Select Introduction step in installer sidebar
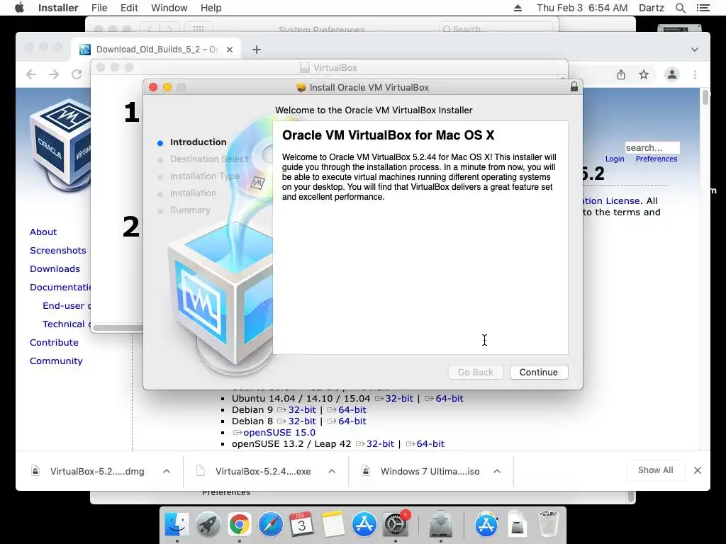Screen dimensions: 726x544 [x=198, y=142]
